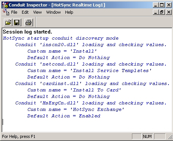Open the View menu
The width and height of the screenshot is (173, 141).
(x=37, y=12)
